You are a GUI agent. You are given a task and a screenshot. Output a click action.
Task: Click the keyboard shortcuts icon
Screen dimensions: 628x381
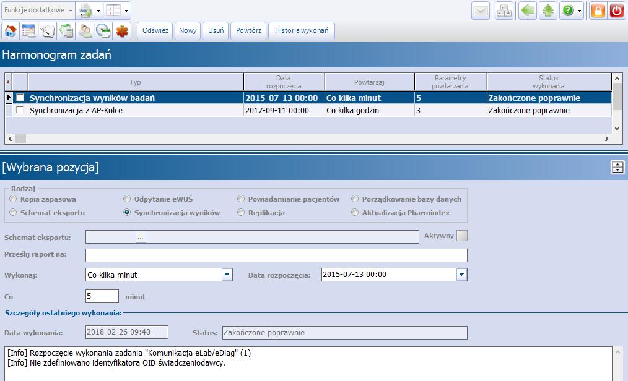click(504, 11)
